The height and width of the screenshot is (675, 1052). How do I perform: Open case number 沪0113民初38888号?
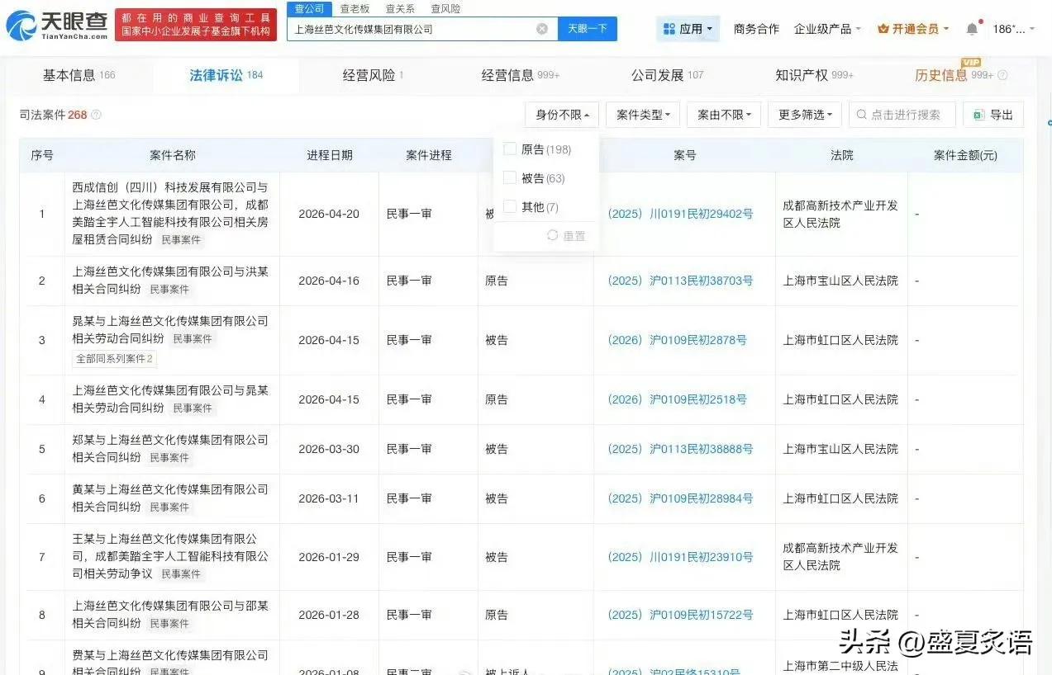pos(680,449)
